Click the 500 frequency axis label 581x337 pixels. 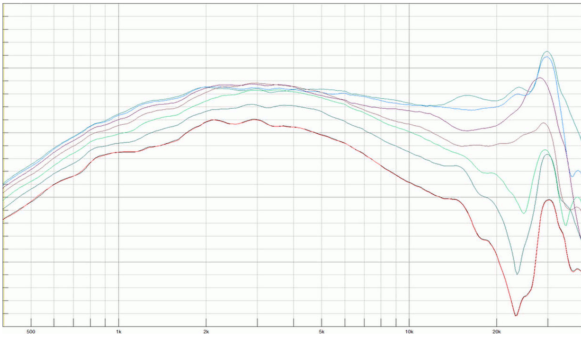(x=31, y=332)
